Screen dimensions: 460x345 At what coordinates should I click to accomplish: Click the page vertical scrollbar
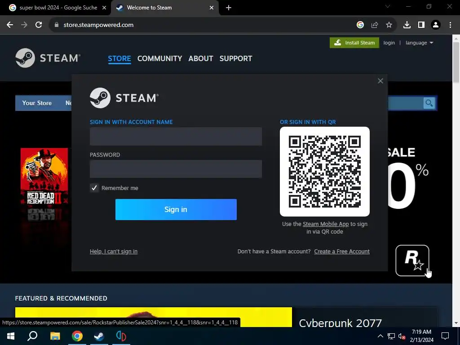coord(456,63)
